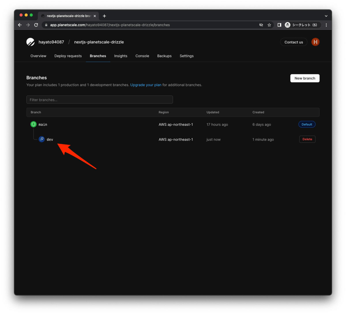Open the Overview tab

pyautogui.click(x=38, y=56)
